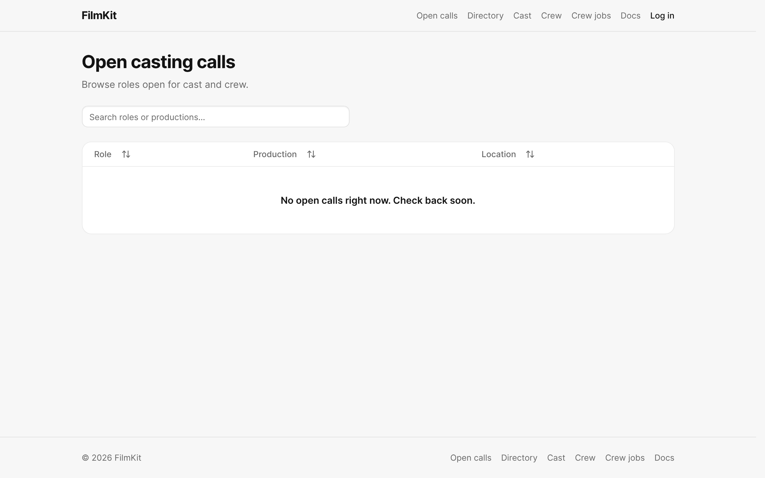Screen dimensions: 765x478
Task: Click the 'No open calls right now' message
Action: (378, 200)
